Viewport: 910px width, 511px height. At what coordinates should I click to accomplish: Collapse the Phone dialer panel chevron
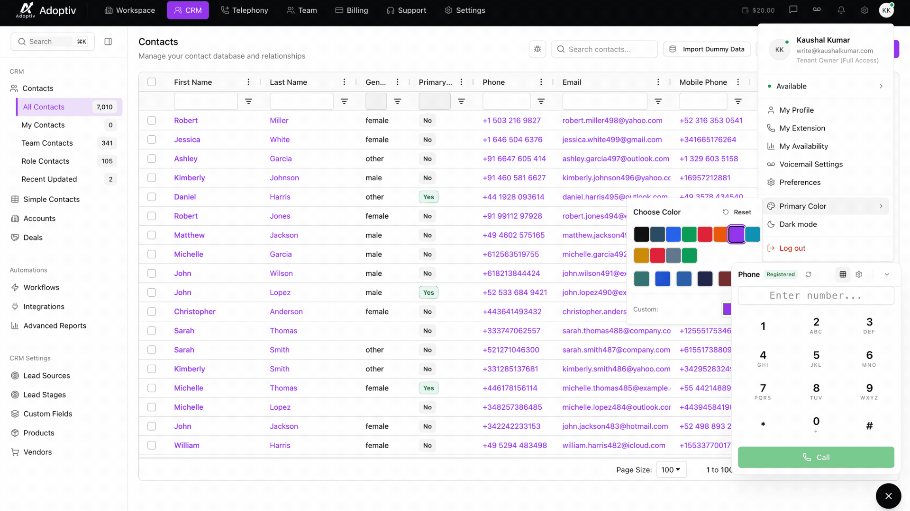pos(887,274)
